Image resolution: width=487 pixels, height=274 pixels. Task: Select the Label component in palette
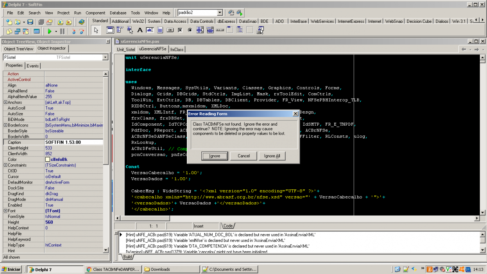point(140,30)
